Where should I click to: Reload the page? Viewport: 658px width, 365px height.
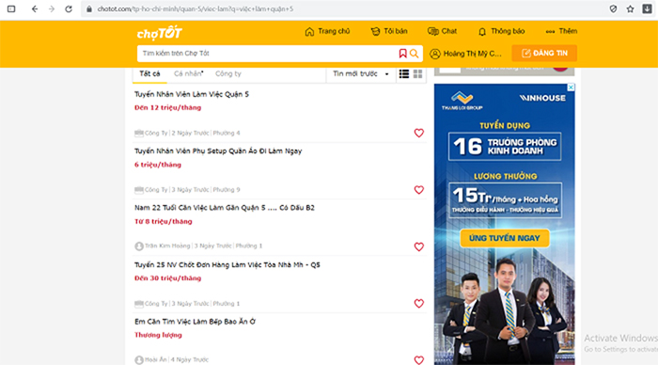pos(69,8)
